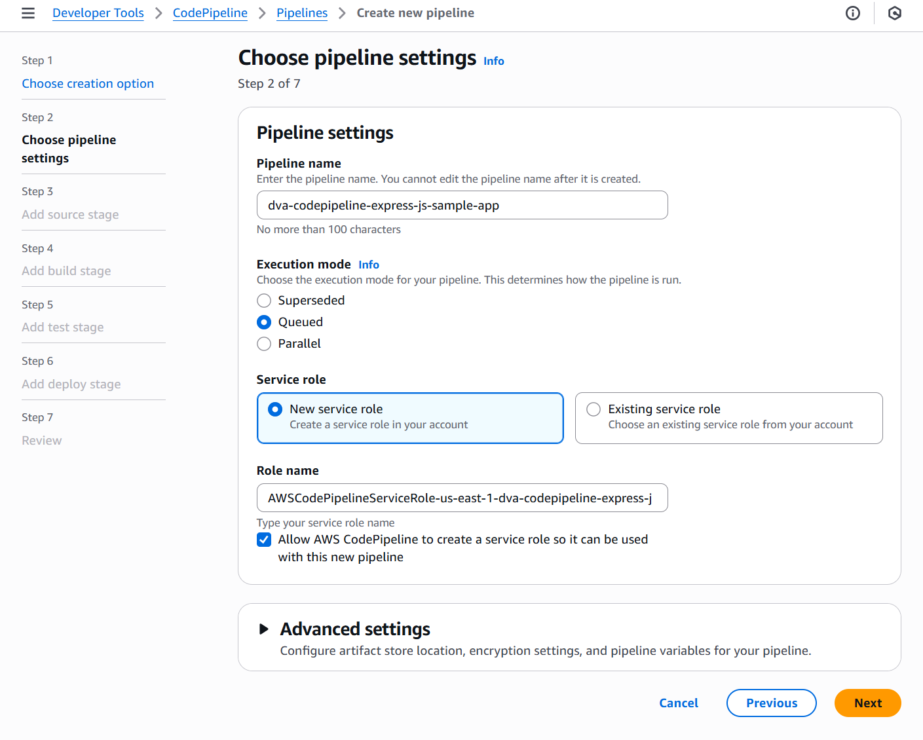Image resolution: width=923 pixels, height=740 pixels.
Task: Open the hamburger navigation menu
Action: pyautogui.click(x=28, y=13)
